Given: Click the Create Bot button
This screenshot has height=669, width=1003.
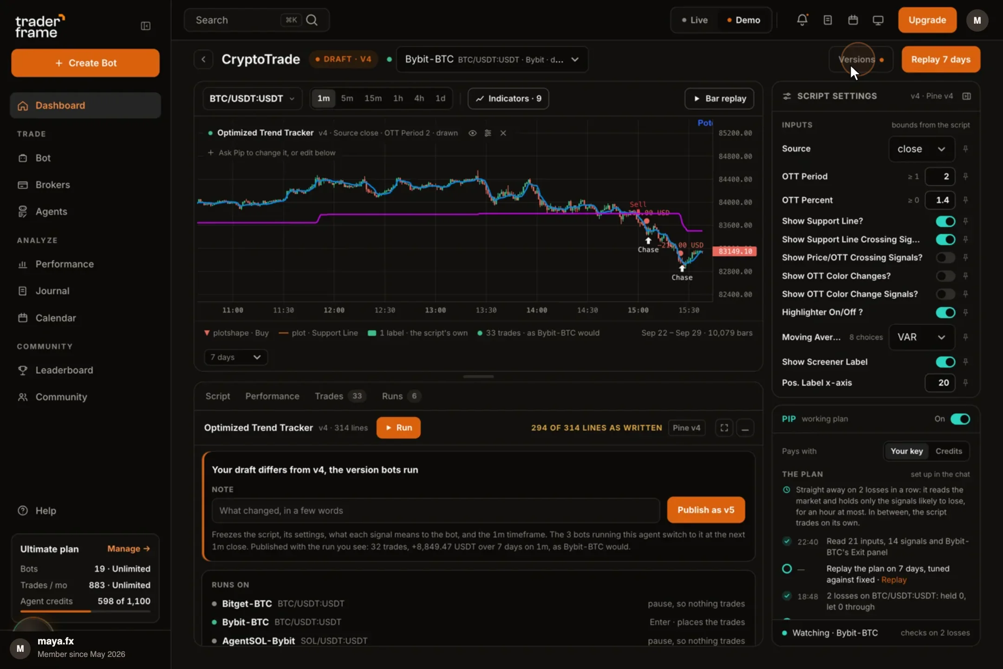Looking at the screenshot, I should click(85, 63).
